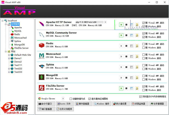The height and width of the screenshot is (115, 169).
Task: Stop MongoDB with its stop button
Action: pos(126,78)
